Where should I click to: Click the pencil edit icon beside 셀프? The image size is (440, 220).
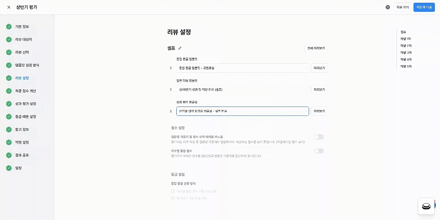tap(180, 48)
